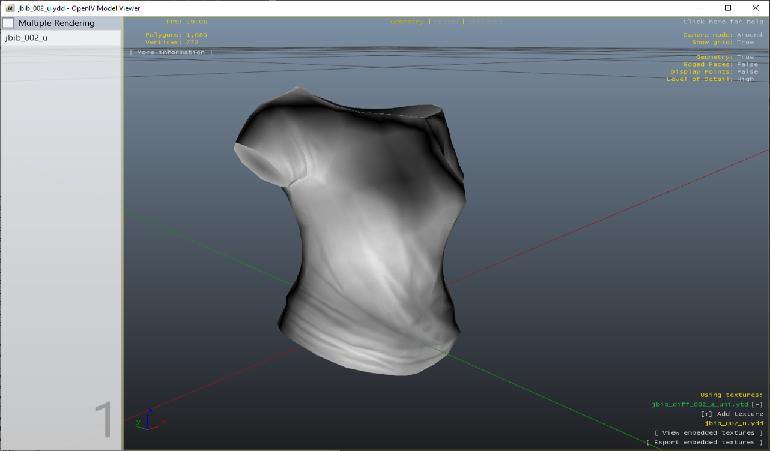Toggle the Show grid setting
This screenshot has height=451, width=770.
coord(723,42)
